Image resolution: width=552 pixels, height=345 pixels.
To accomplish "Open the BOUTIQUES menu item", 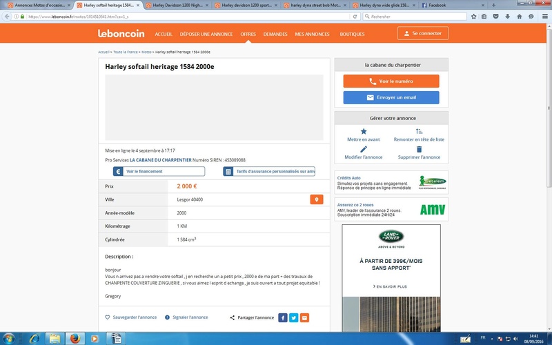I will pos(352,34).
